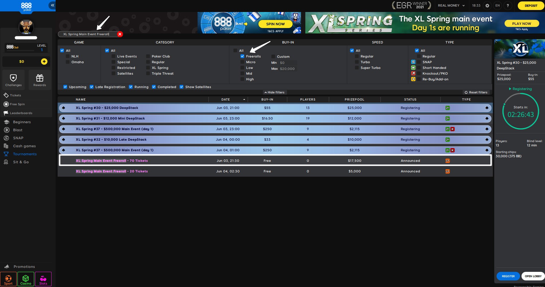Toggle the Freerolls buy-in checkbox
The width and height of the screenshot is (545, 287).
[242, 56]
